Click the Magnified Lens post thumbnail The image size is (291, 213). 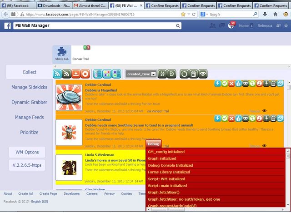pos(69,98)
